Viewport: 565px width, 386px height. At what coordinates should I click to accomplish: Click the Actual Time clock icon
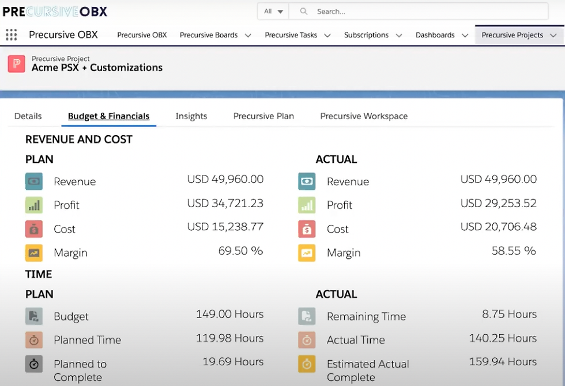click(x=307, y=339)
